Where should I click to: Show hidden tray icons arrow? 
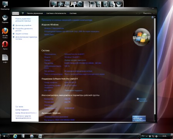146,136
